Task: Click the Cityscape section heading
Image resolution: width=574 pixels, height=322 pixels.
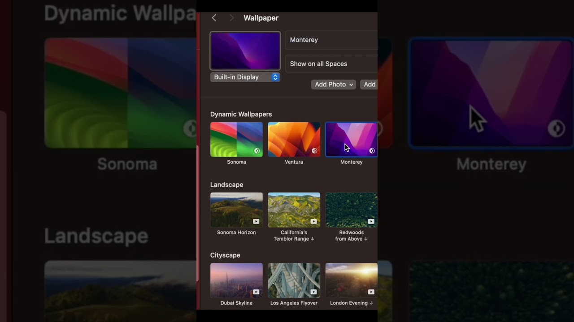Action: 225,255
